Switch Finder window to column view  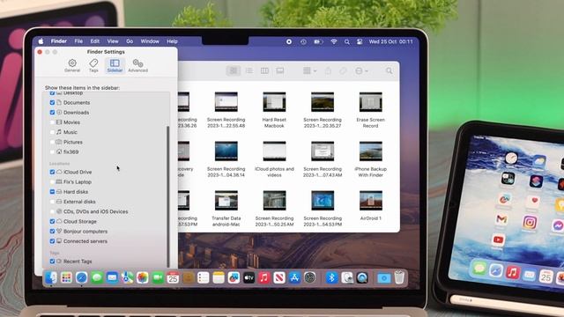[264, 70]
